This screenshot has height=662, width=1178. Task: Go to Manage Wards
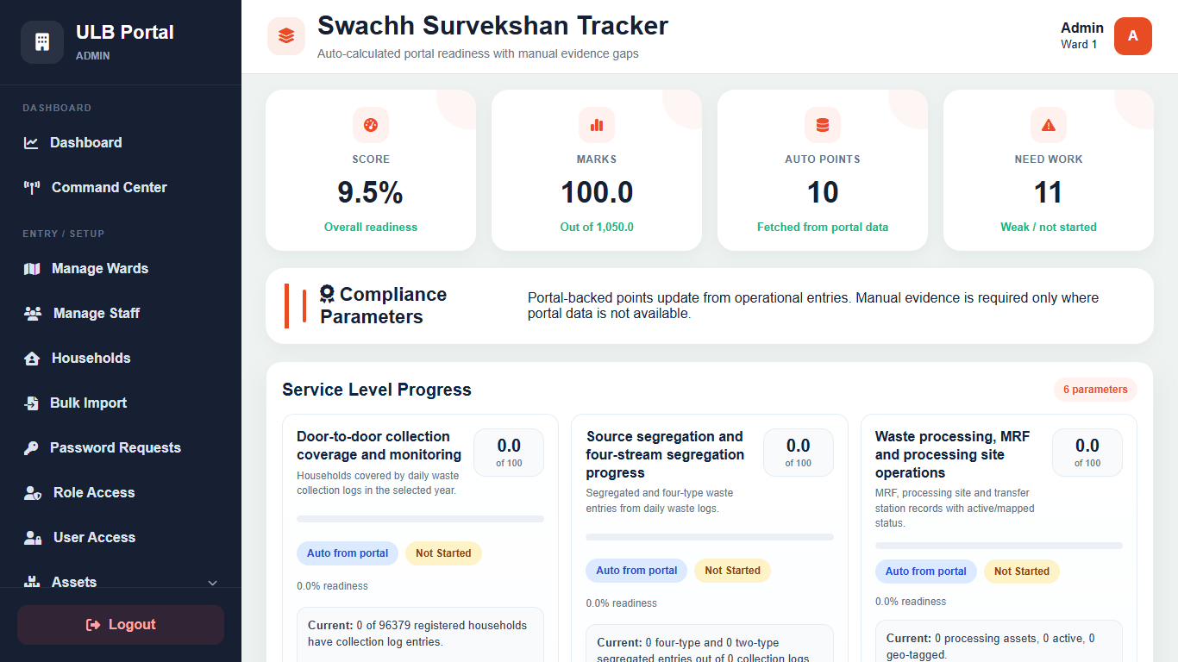pos(121,269)
